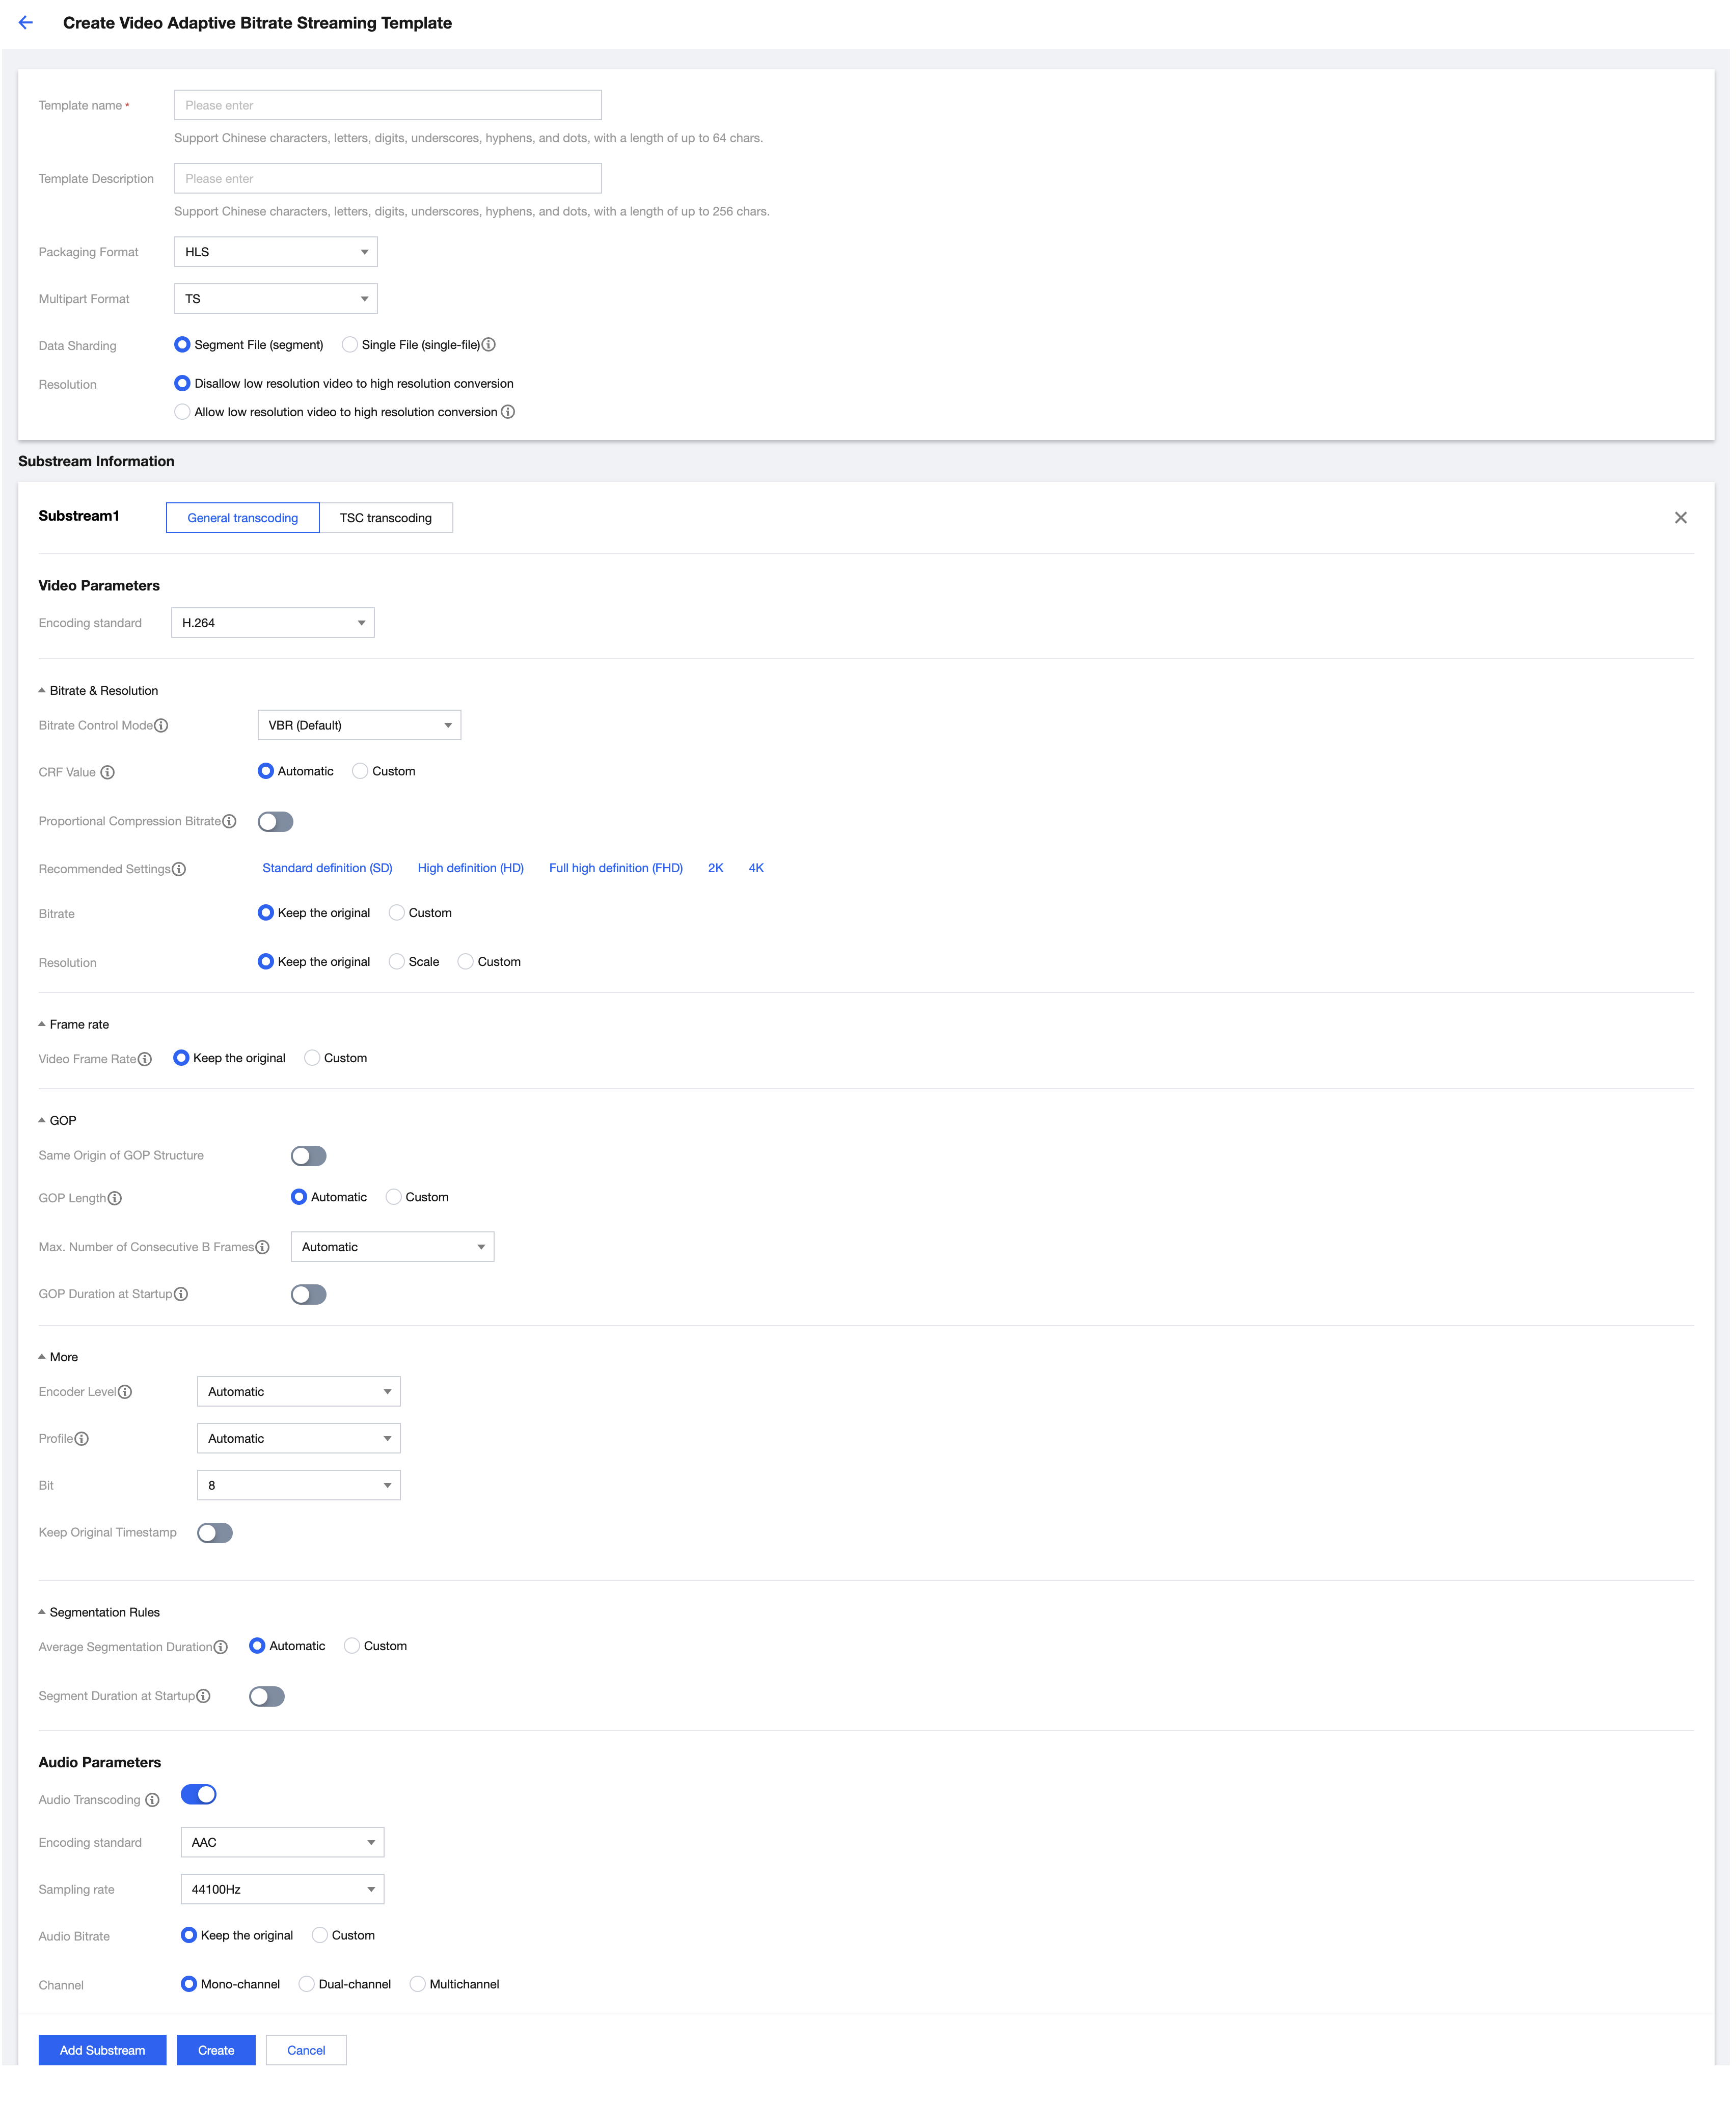The image size is (1736, 2101).
Task: Focus the Template name input field
Action: coord(387,105)
